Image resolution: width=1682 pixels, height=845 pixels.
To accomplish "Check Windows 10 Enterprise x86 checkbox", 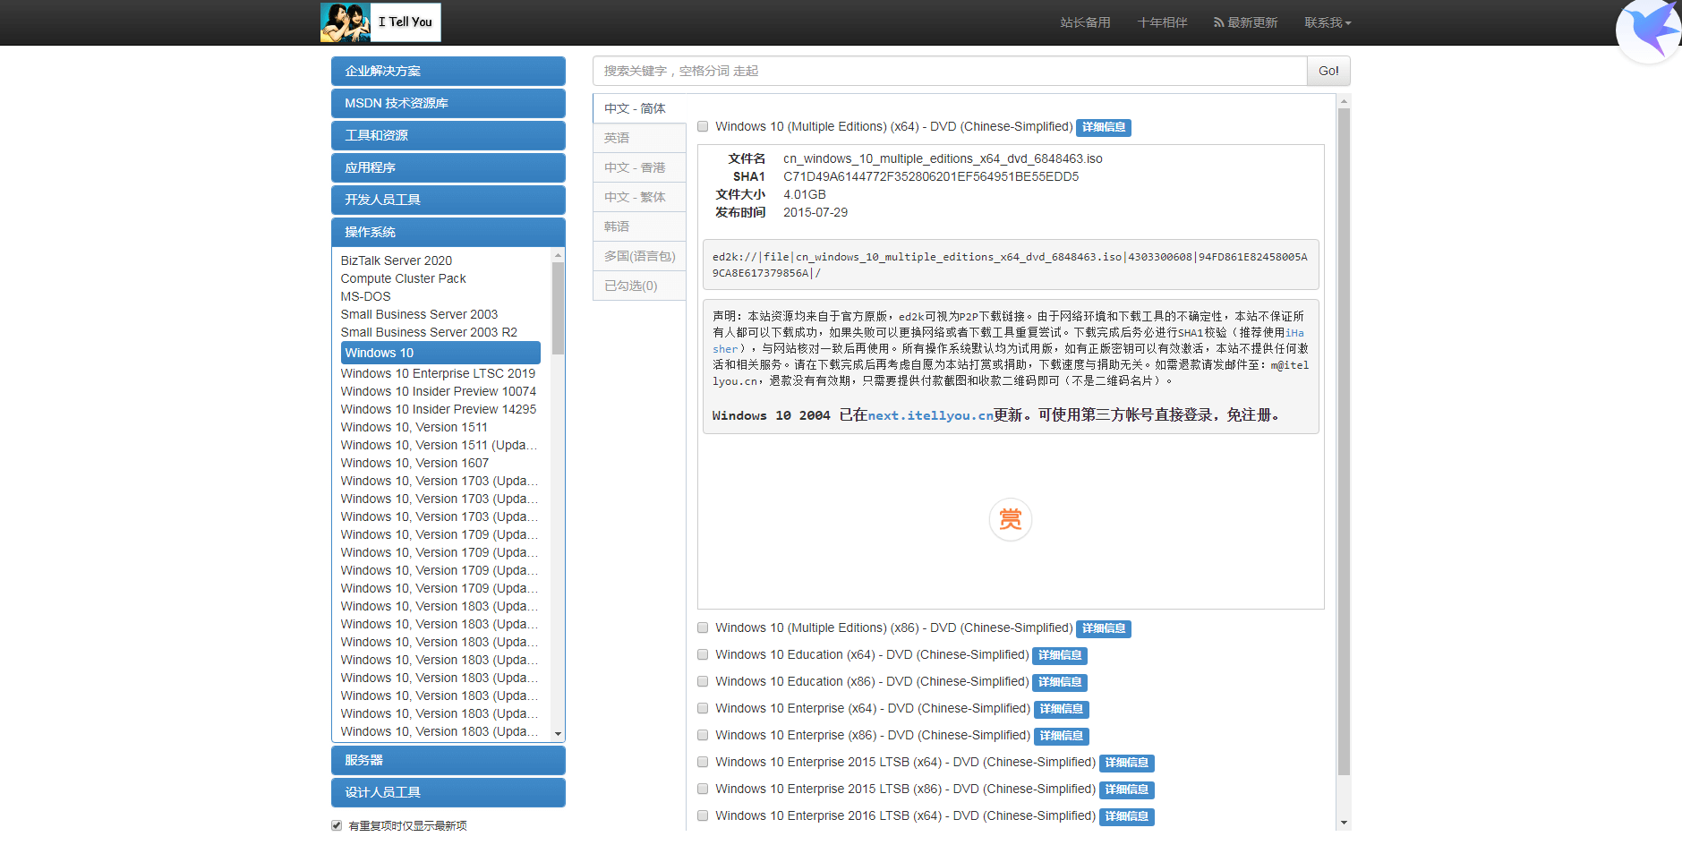I will (703, 736).
